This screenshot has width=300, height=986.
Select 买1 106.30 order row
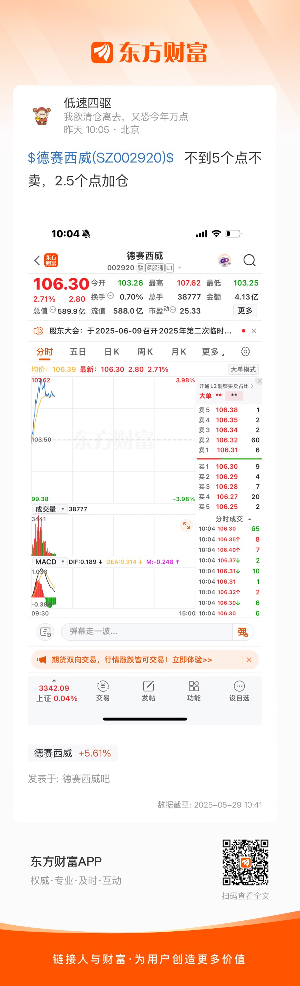229,467
